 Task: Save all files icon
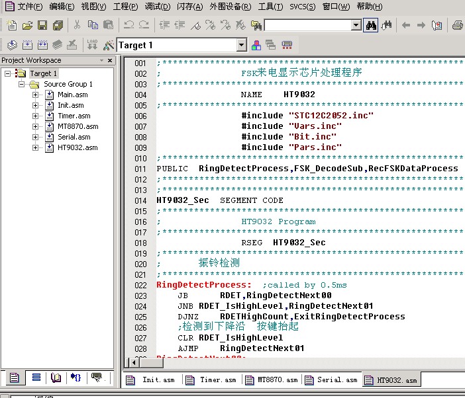click(58, 25)
